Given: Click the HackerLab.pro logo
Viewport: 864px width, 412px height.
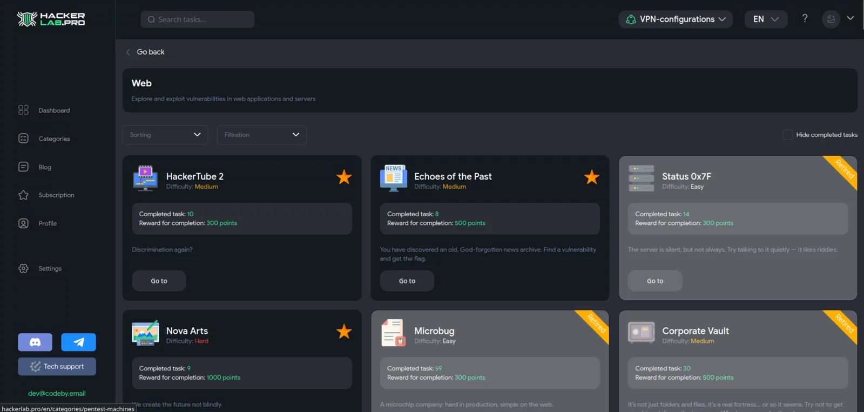Looking at the screenshot, I should 51,19.
